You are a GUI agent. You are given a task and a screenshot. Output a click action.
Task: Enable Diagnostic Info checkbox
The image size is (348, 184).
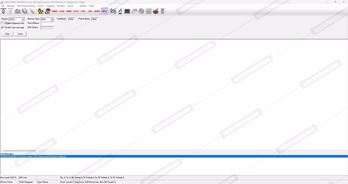click(x=3, y=23)
